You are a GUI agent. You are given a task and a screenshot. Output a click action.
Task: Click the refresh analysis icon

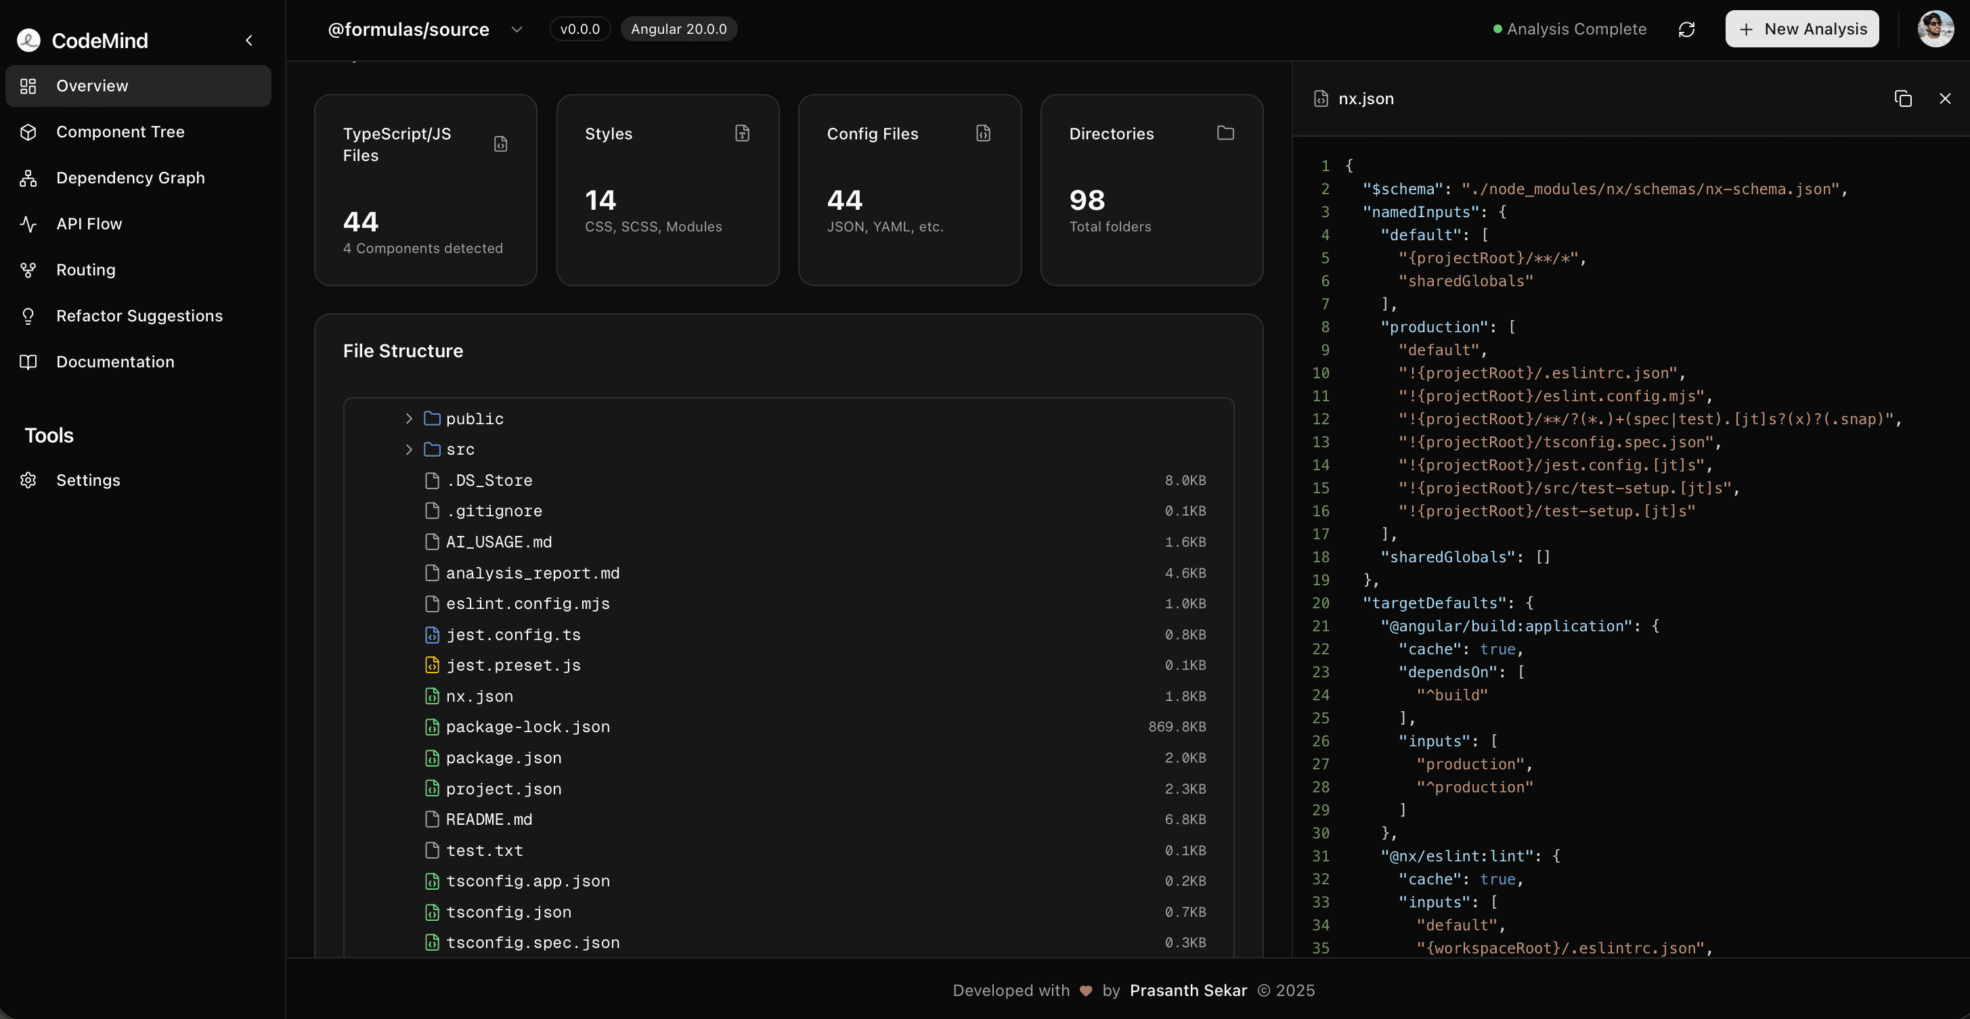coord(1686,29)
